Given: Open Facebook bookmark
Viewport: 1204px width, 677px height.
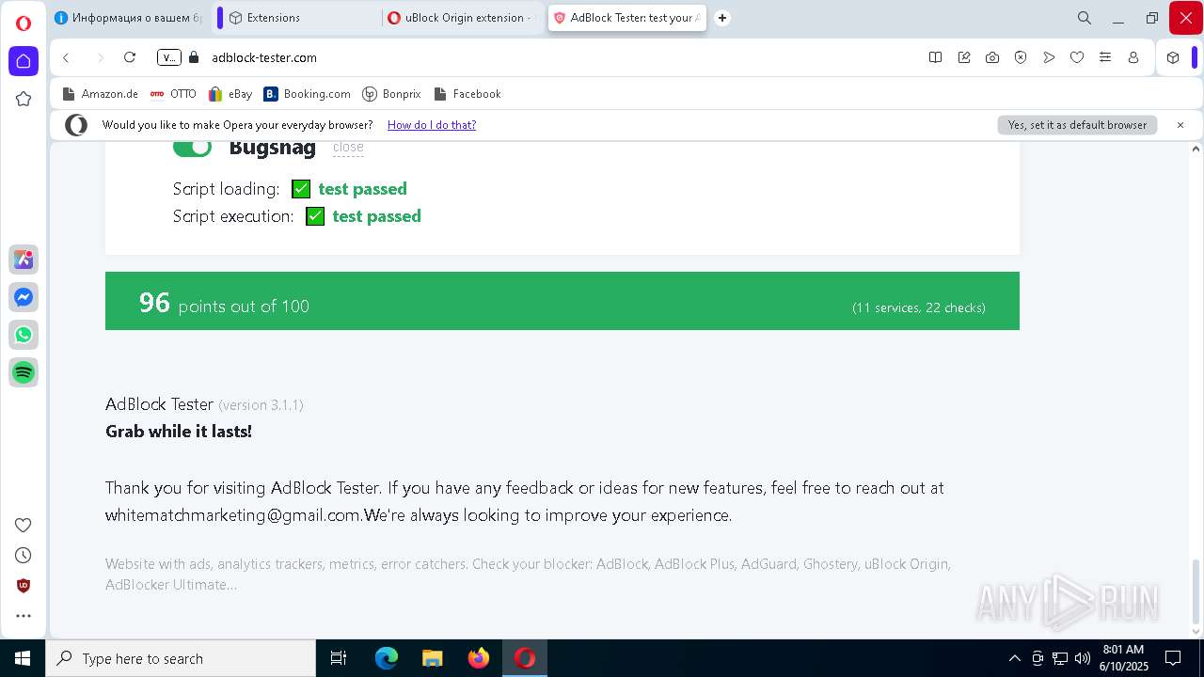Looking at the screenshot, I should tap(467, 94).
